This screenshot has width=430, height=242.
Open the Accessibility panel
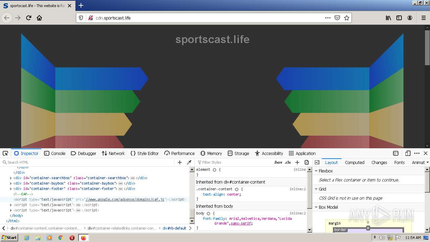pos(269,153)
